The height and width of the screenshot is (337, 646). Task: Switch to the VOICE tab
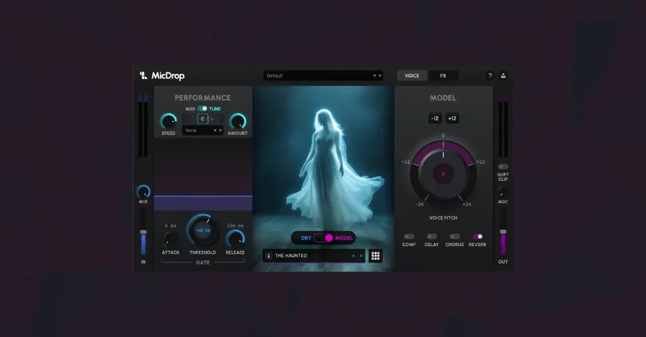(x=412, y=76)
